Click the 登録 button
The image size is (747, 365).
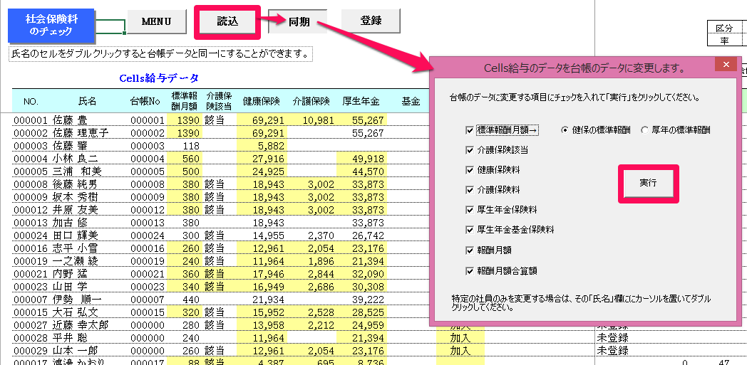371,21
